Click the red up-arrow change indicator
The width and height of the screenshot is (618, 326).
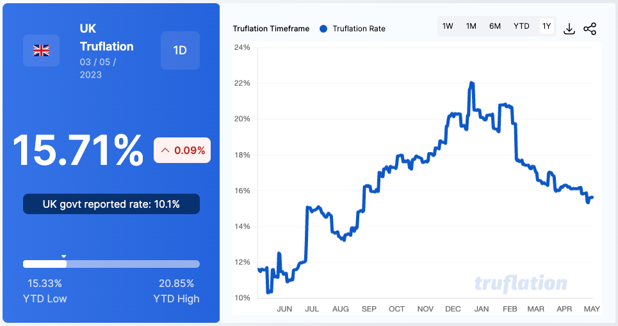(165, 151)
